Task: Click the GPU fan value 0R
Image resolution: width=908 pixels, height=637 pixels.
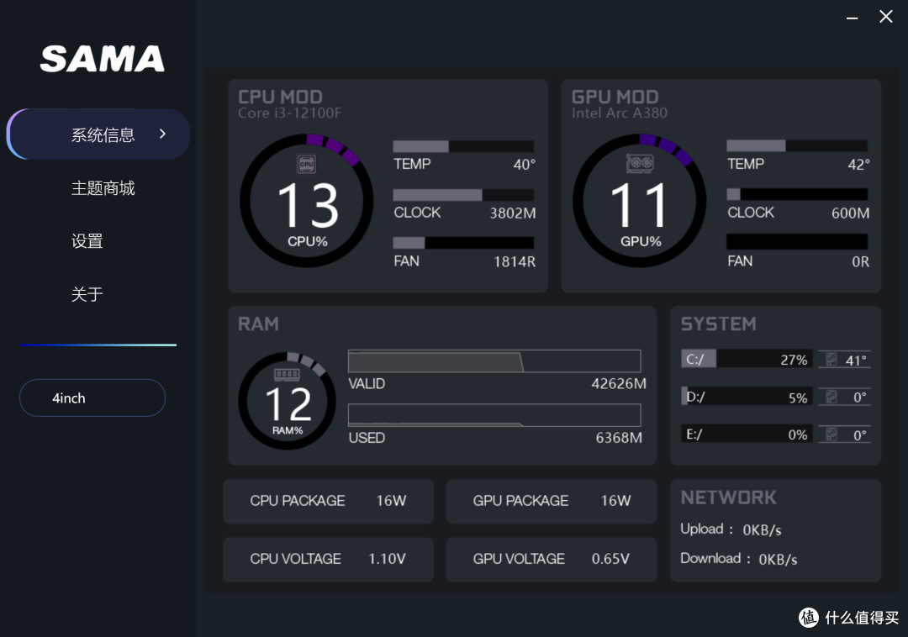Action: click(860, 261)
